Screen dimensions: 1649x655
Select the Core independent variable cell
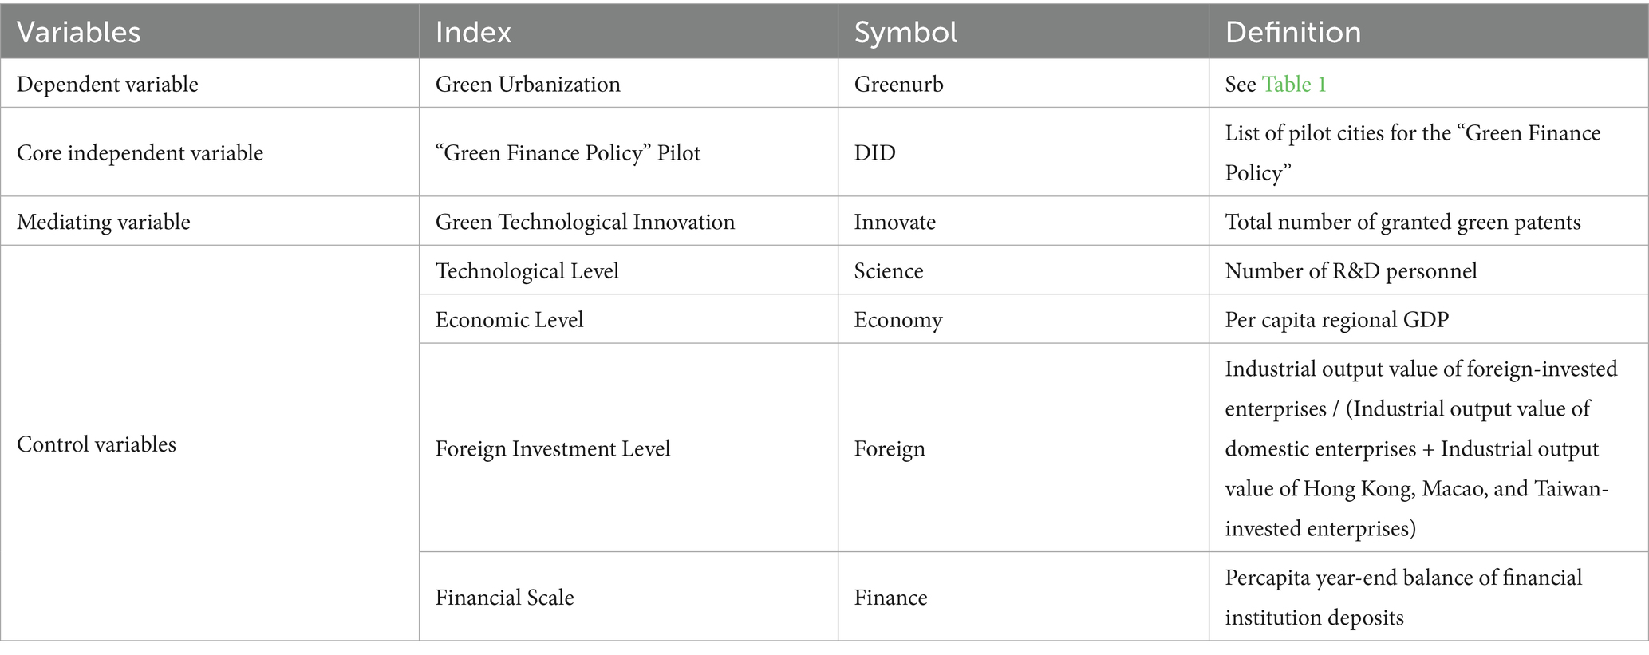click(x=140, y=153)
